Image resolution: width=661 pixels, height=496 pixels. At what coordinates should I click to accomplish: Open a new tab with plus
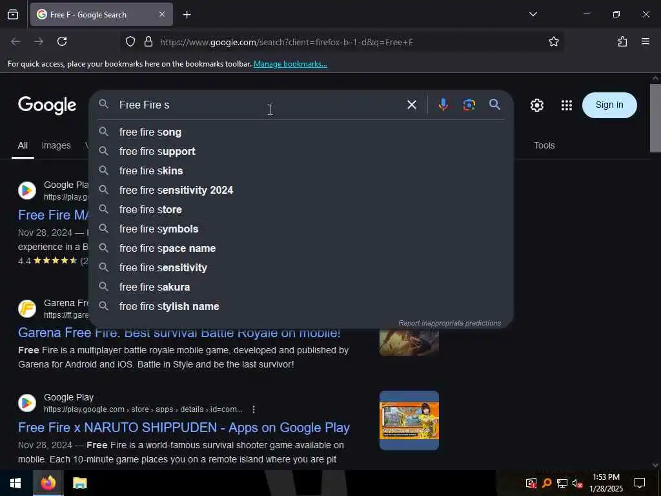click(x=187, y=15)
